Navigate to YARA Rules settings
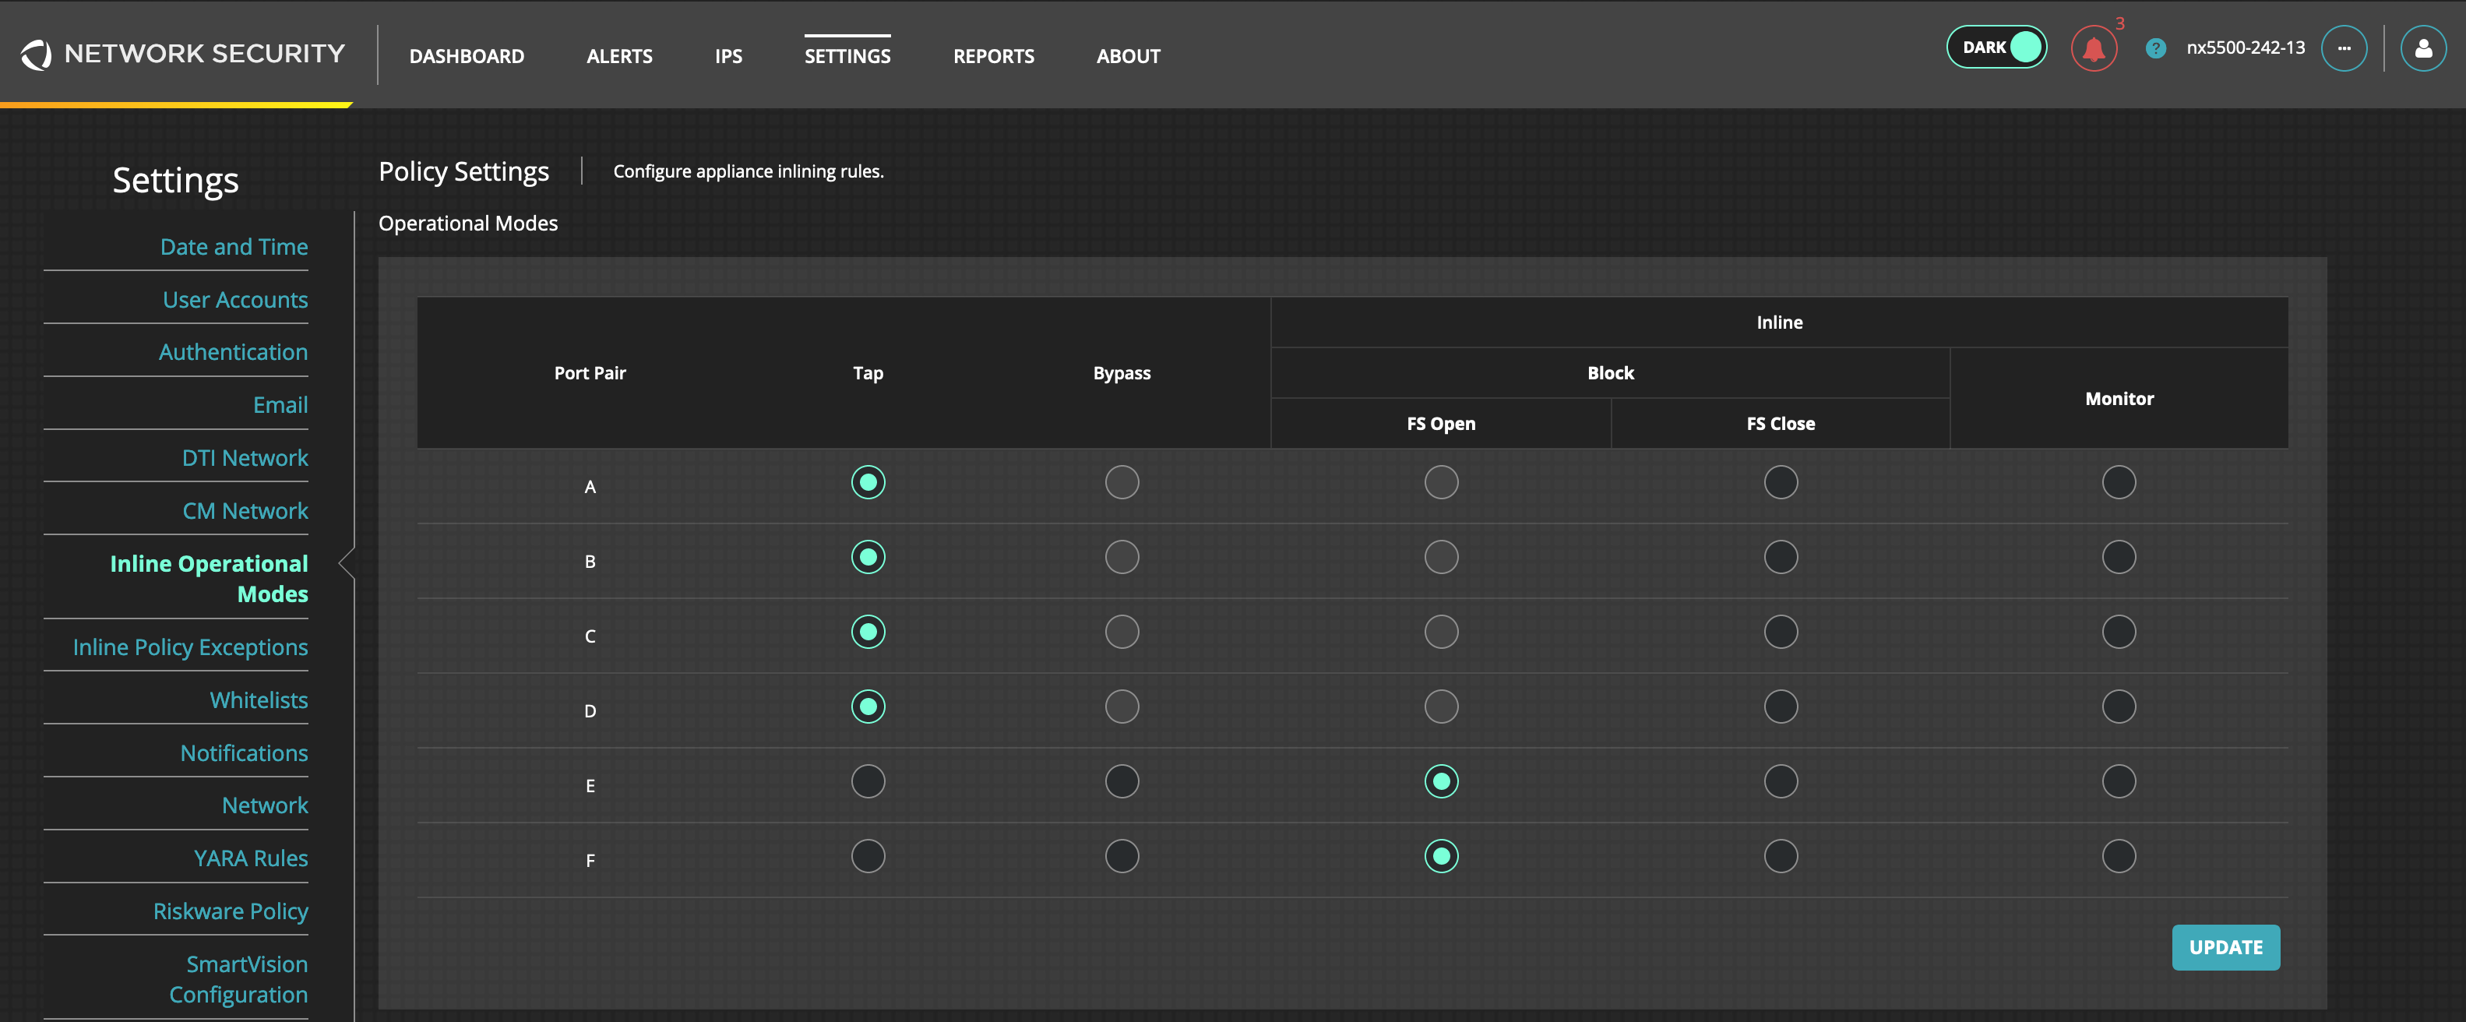 pyautogui.click(x=250, y=858)
